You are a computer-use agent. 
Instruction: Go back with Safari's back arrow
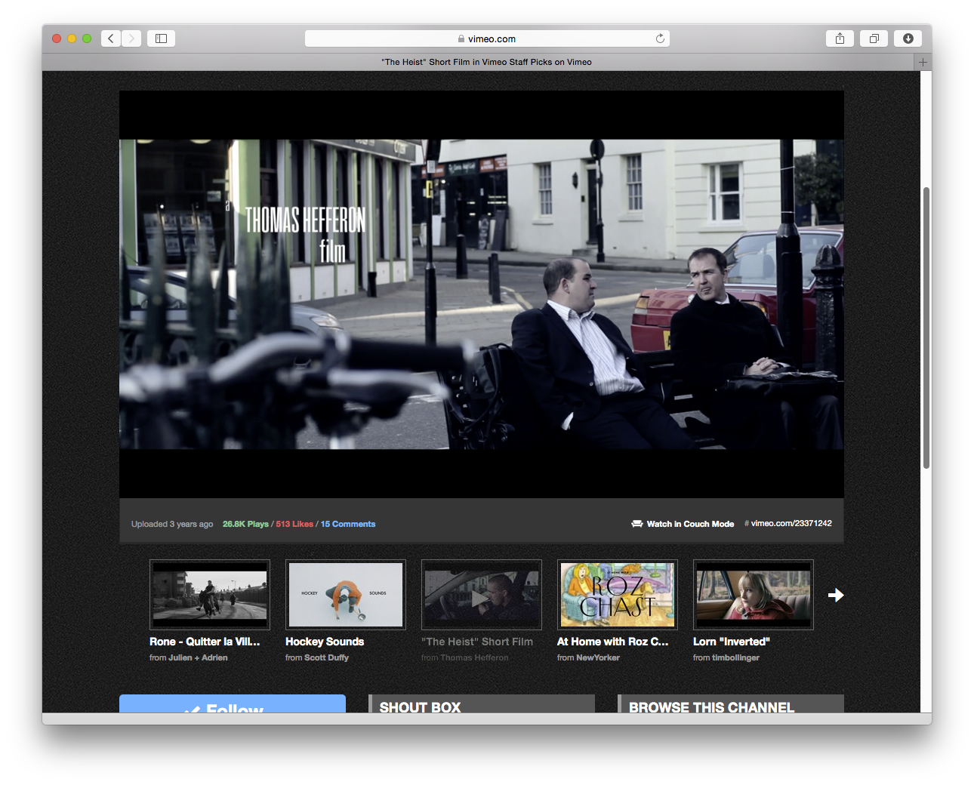click(111, 38)
